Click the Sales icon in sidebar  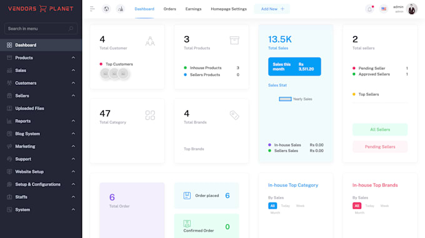point(9,70)
